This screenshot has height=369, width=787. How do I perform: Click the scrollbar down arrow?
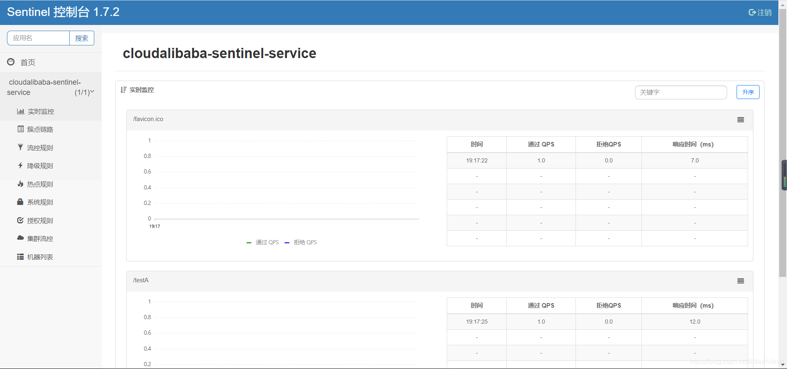(782, 364)
